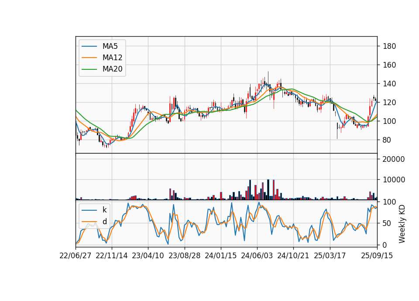Viewport: 419px width, 301px height.
Task: Click the d legend label in the KD panel
Action: [x=104, y=222]
